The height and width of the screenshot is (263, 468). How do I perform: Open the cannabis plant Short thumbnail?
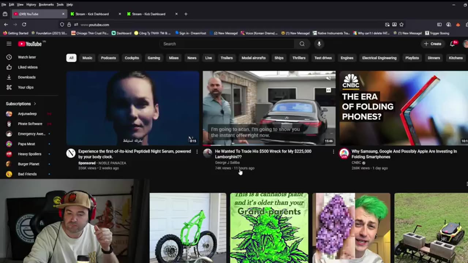[269, 228]
